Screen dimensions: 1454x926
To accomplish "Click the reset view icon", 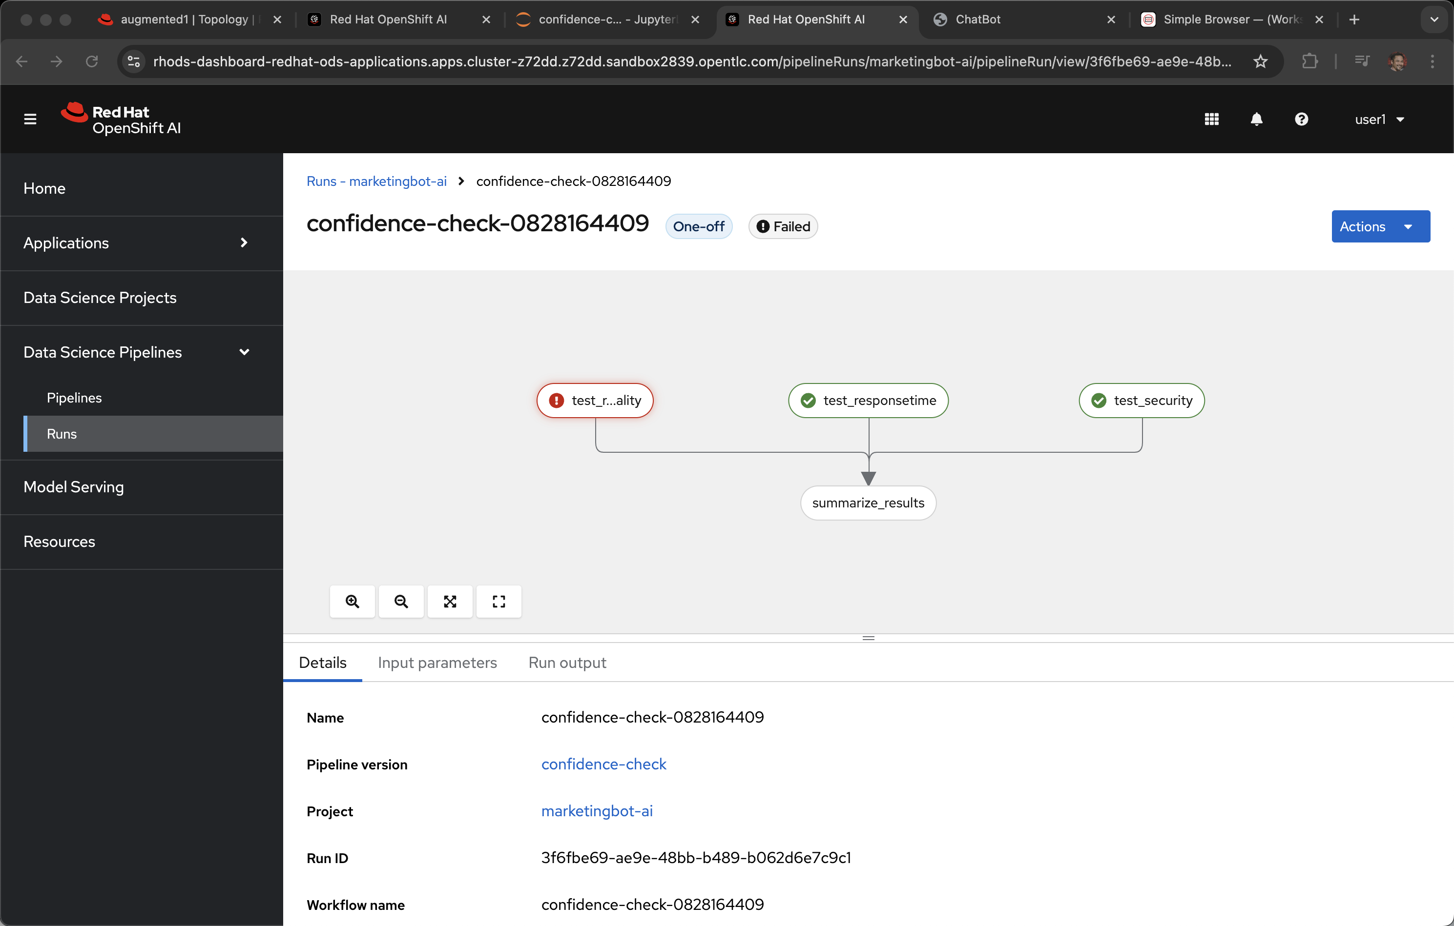I will (499, 602).
